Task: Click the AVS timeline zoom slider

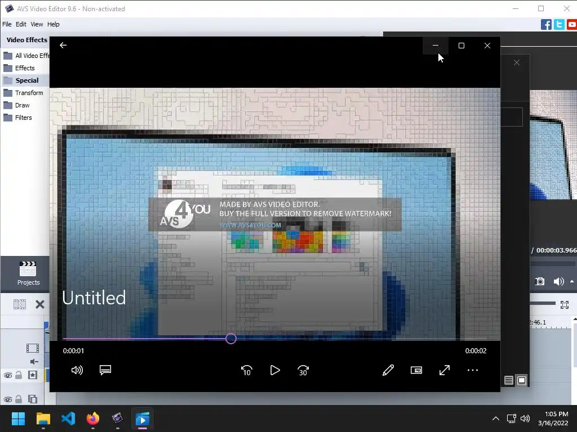Action: [543, 303]
